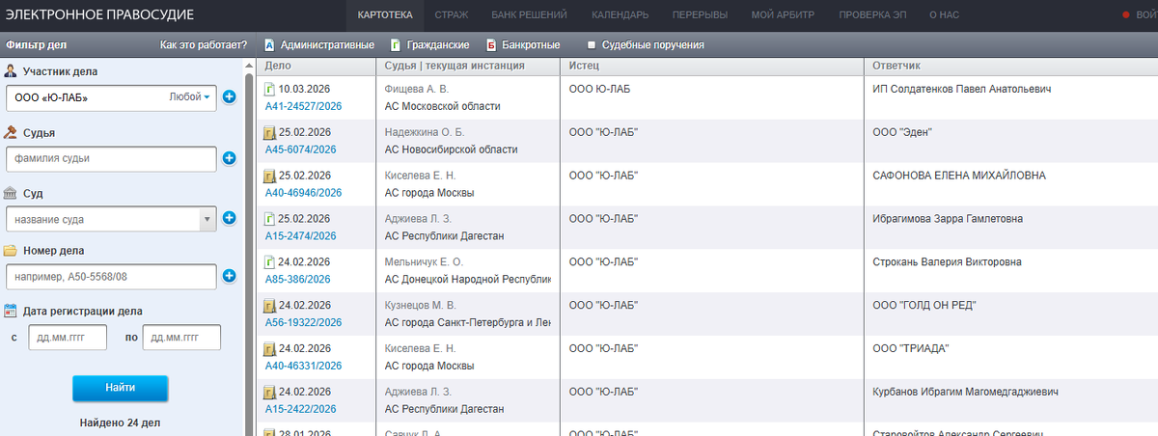Open the Перерывы tab
This screenshot has height=436, width=1158.
pos(700,15)
